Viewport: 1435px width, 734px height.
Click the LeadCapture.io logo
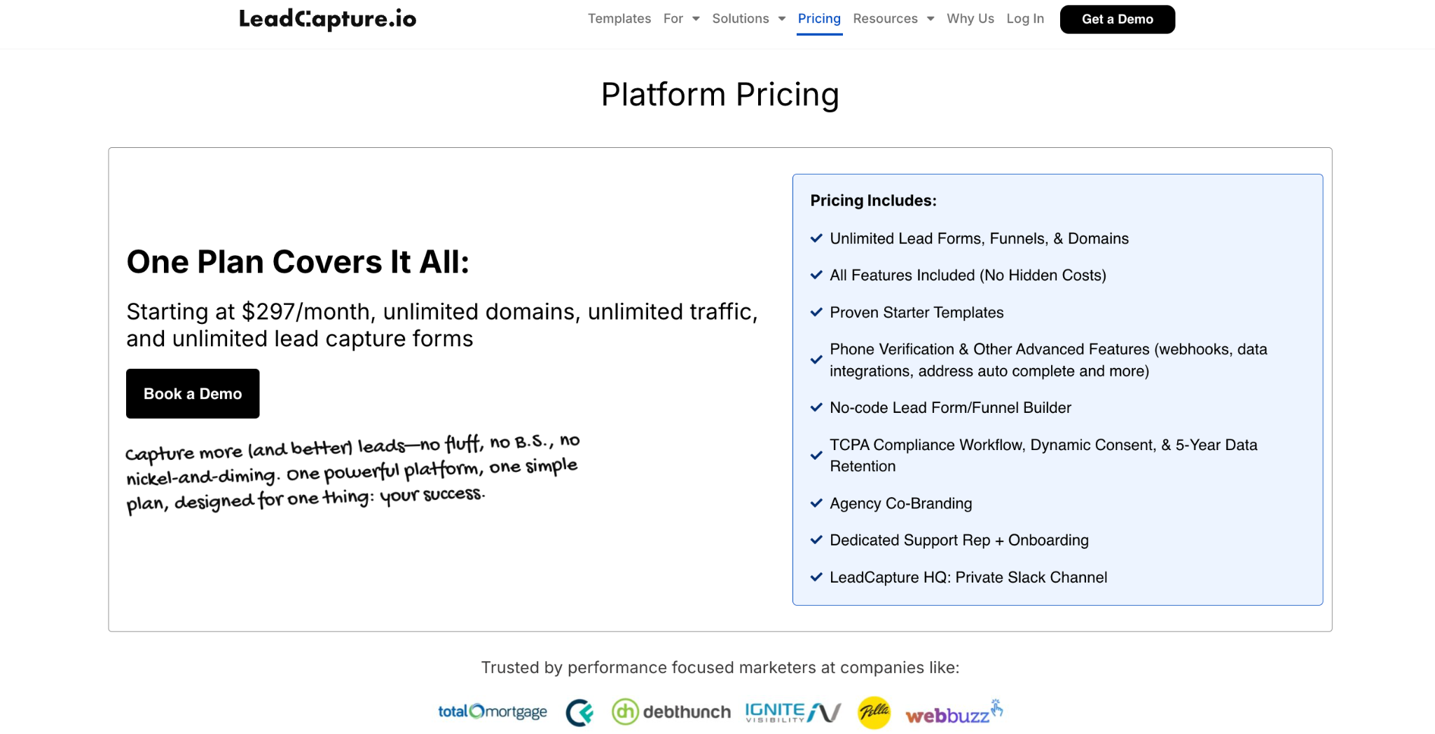coord(327,19)
